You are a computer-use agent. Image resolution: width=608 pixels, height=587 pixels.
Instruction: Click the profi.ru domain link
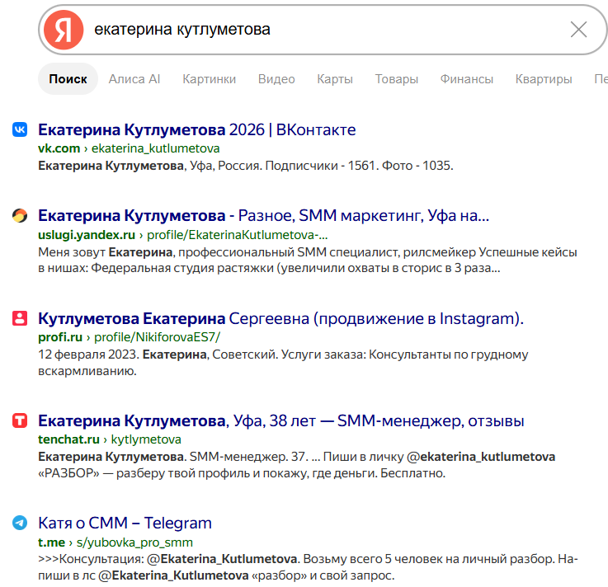tap(60, 337)
